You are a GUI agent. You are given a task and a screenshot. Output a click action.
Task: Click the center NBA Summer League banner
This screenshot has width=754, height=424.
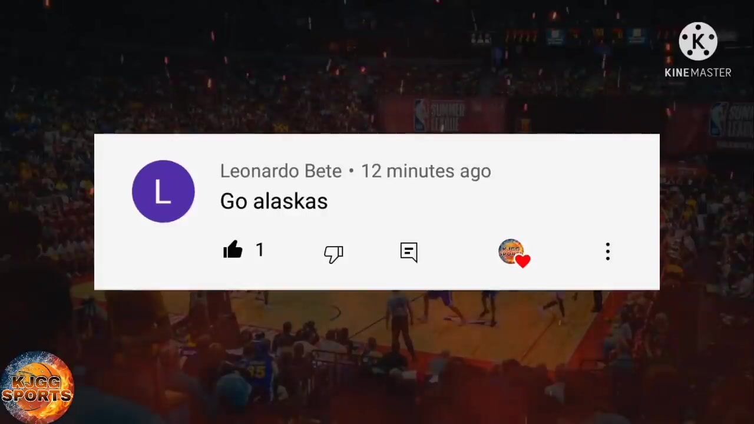[442, 114]
